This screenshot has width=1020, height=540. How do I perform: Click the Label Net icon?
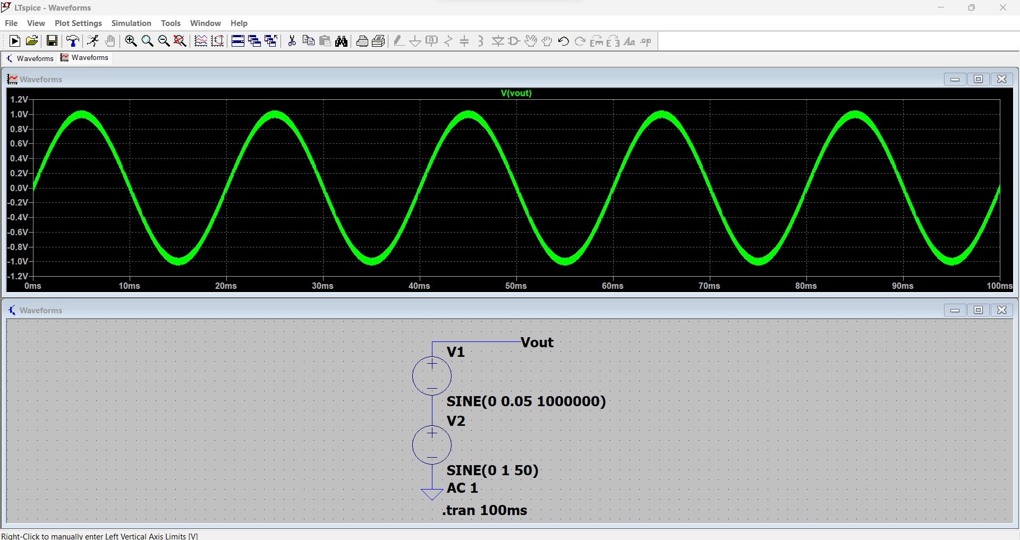click(432, 41)
